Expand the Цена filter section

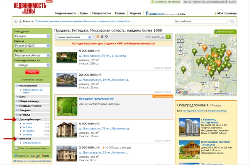coord(17,96)
